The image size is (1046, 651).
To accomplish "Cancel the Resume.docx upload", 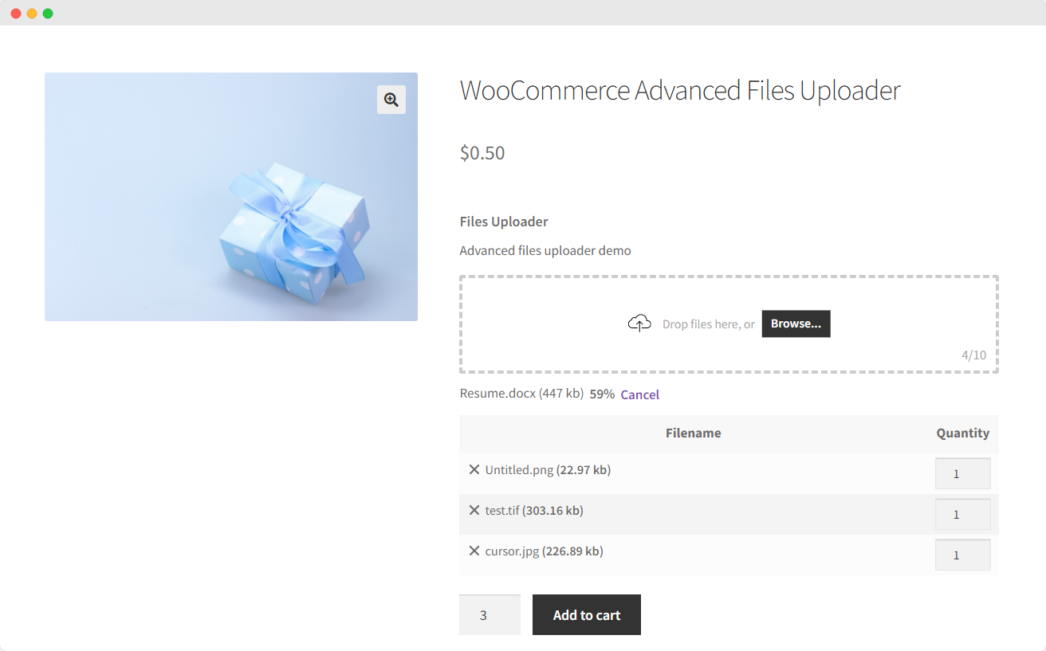I will [x=640, y=394].
